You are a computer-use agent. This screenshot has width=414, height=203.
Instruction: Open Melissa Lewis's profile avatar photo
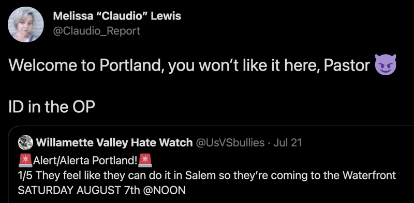coord(25,24)
